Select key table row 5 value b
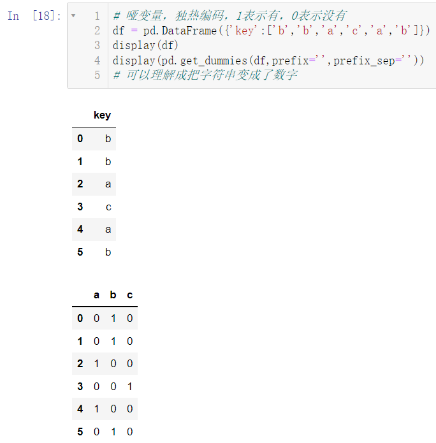436x443 pixels. [108, 252]
